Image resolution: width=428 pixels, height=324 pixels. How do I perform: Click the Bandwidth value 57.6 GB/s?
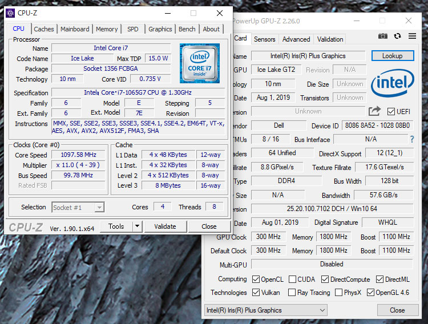point(384,195)
